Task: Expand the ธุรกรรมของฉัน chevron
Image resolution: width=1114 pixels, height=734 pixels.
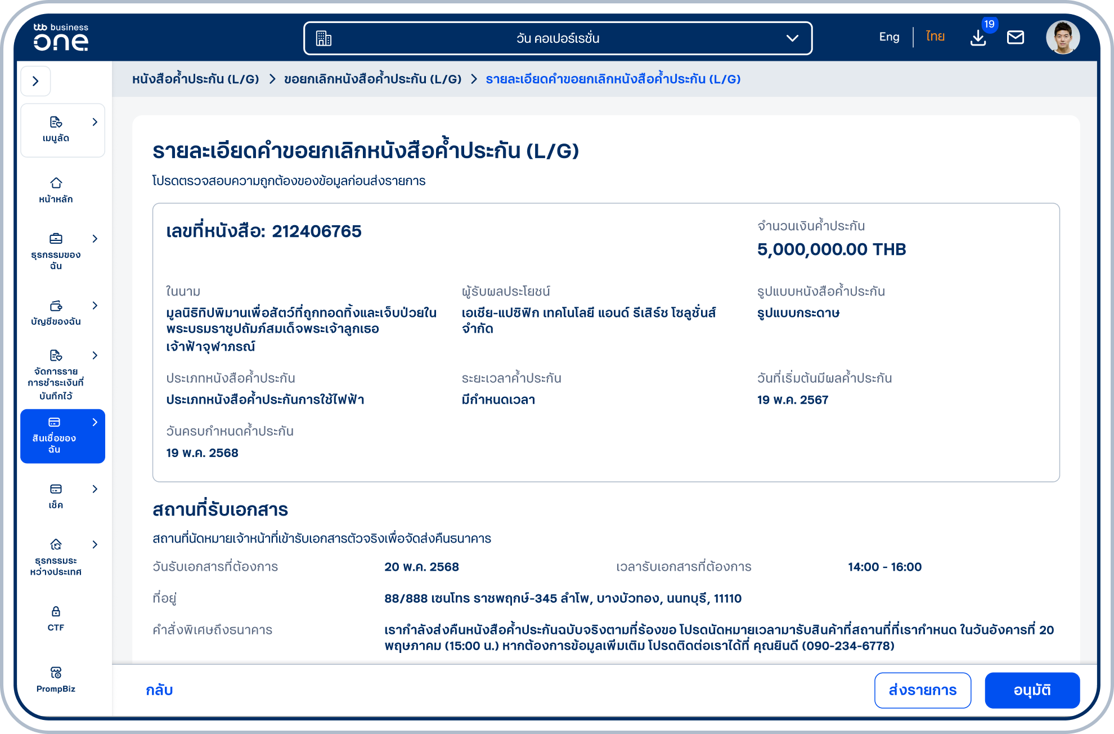Action: (95, 239)
